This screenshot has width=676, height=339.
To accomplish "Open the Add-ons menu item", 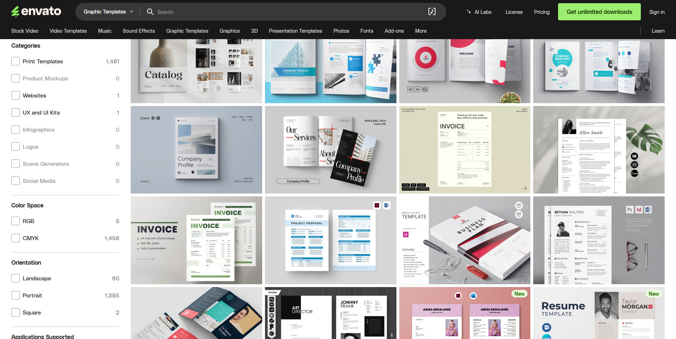I will 394,31.
